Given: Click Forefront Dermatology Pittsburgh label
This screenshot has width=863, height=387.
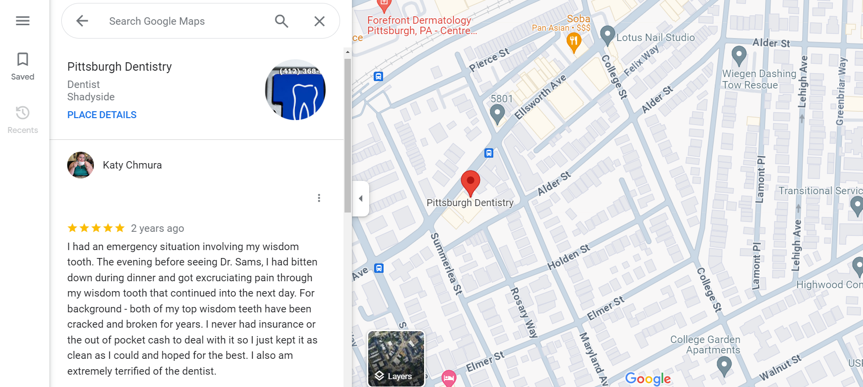Looking at the screenshot, I should click(x=422, y=25).
